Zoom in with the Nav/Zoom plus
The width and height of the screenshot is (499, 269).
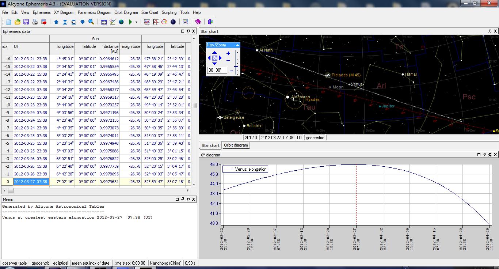pyautogui.click(x=228, y=53)
